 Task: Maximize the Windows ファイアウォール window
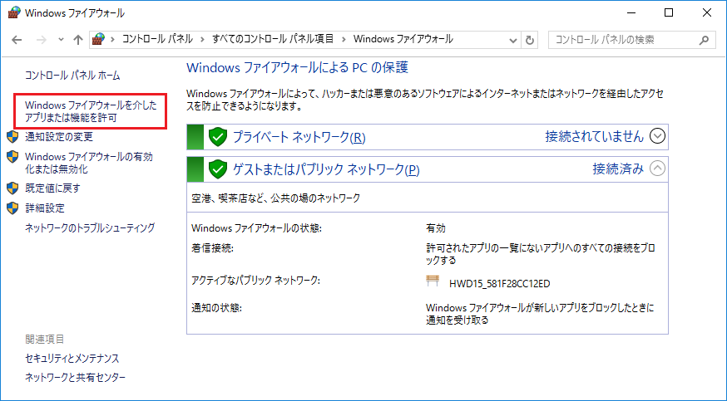pyautogui.click(x=669, y=13)
